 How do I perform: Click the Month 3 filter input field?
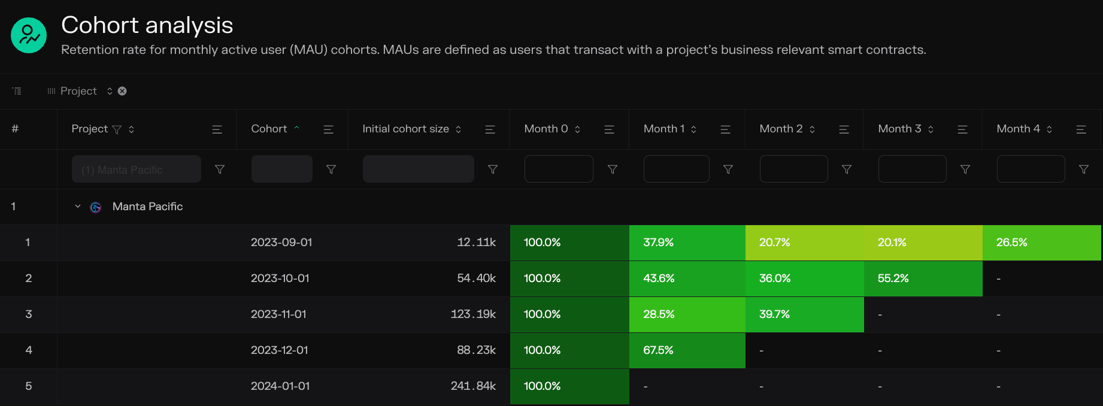pyautogui.click(x=912, y=169)
